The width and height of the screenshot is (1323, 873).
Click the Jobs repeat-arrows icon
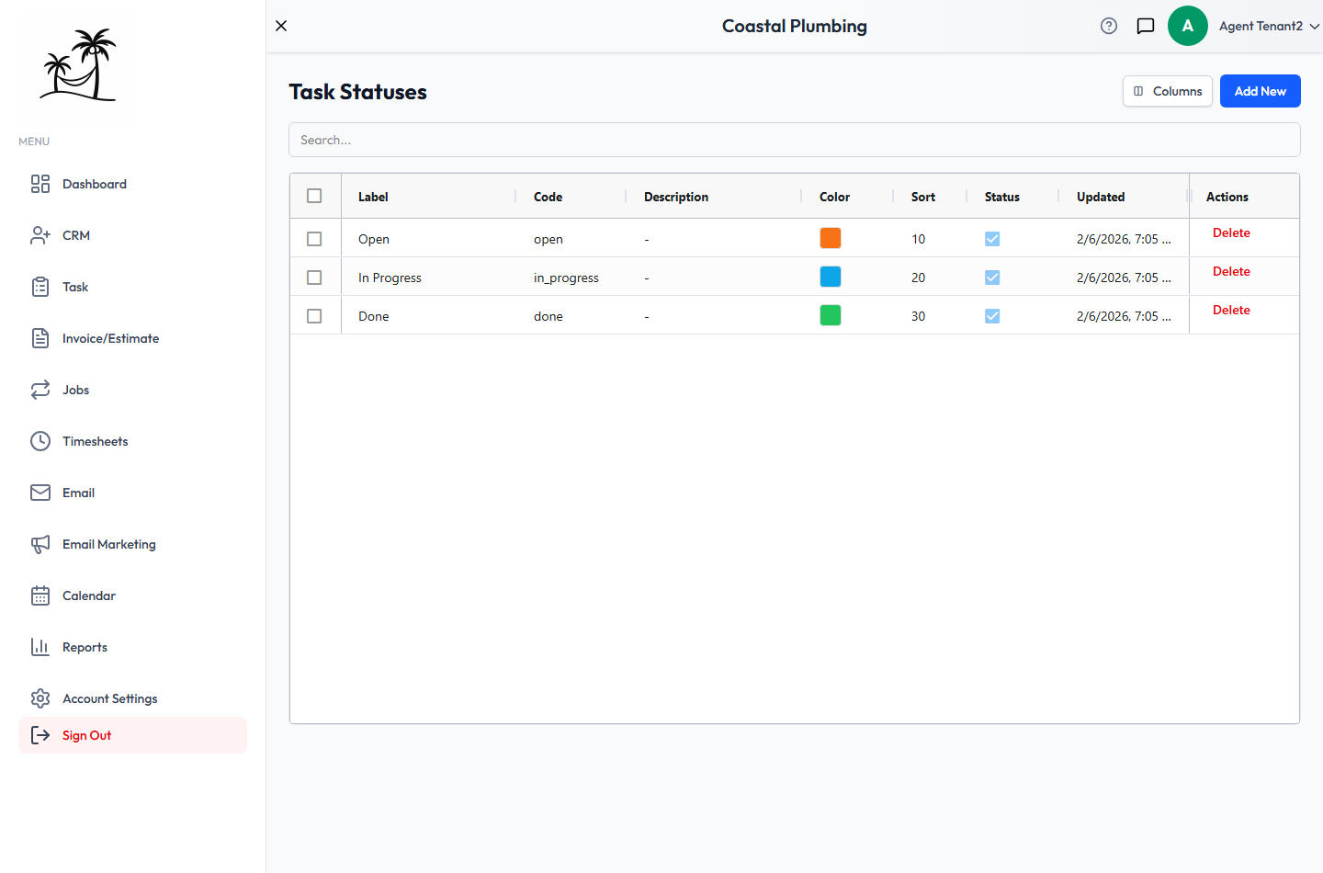pos(40,390)
